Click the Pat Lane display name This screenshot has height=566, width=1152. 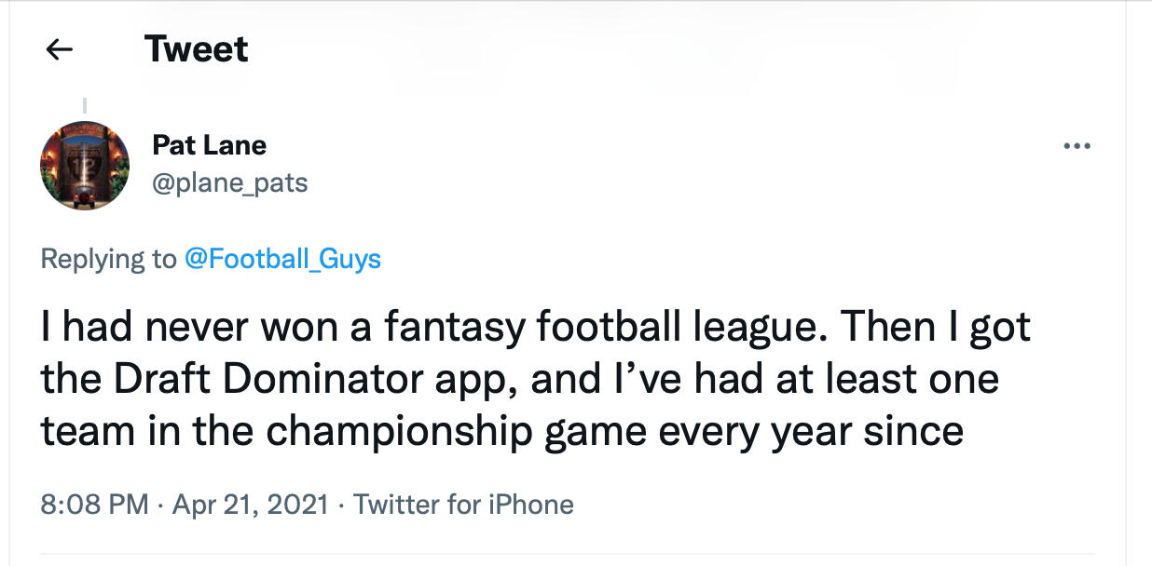click(209, 145)
